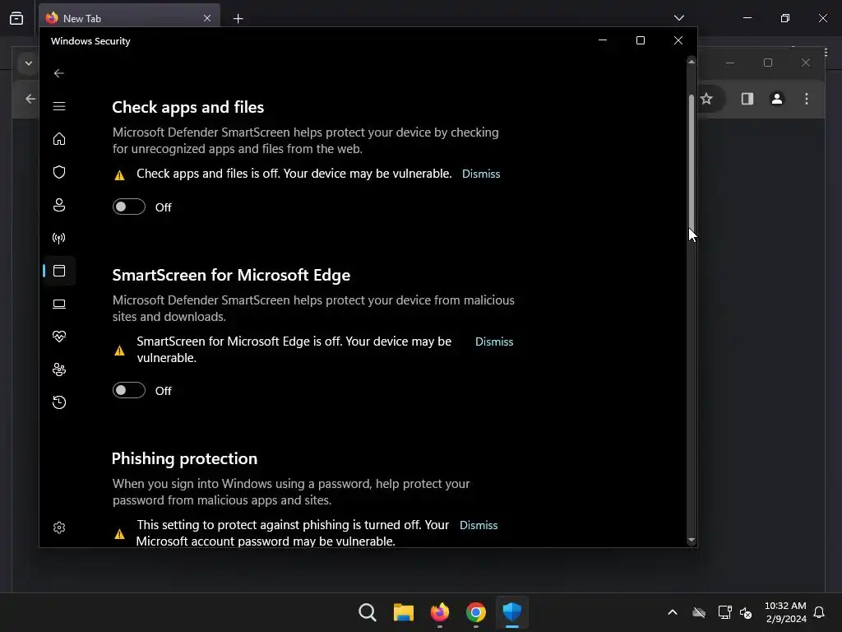
Task: Open File Explorer from the taskbar
Action: click(x=403, y=612)
